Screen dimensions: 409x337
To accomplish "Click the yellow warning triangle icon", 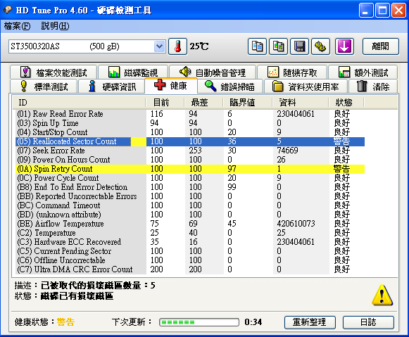I will pos(382,295).
